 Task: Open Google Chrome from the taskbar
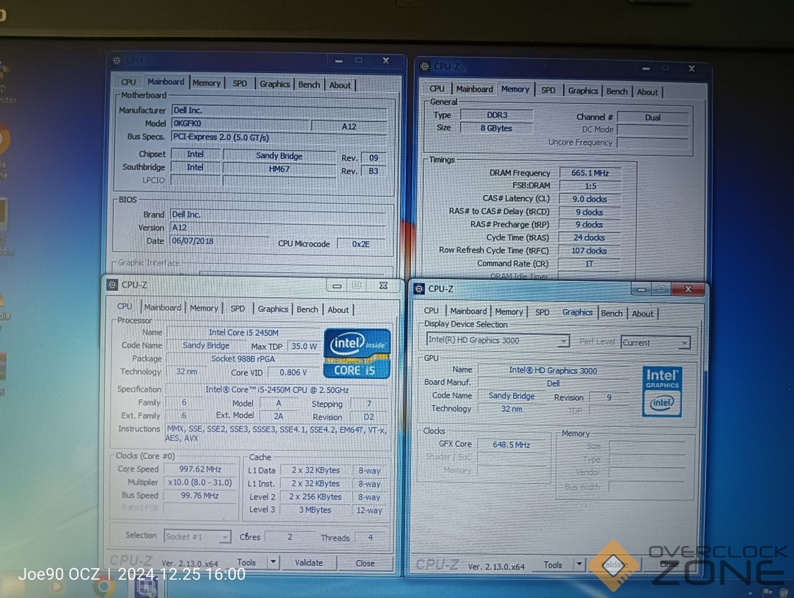tap(104, 586)
